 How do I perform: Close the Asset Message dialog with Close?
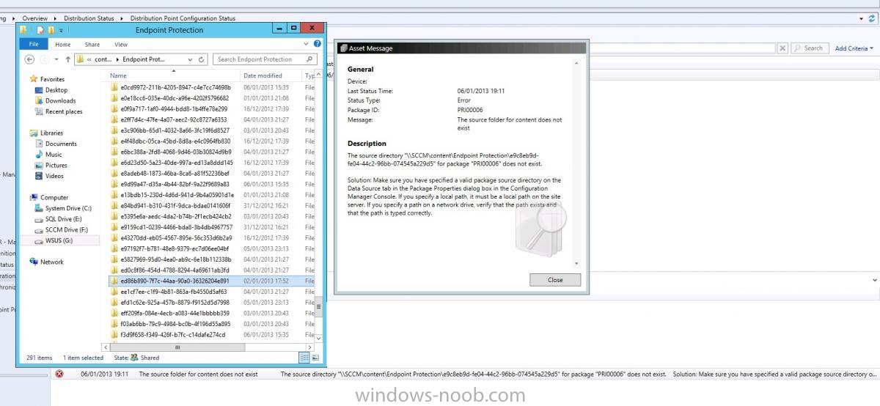(555, 280)
